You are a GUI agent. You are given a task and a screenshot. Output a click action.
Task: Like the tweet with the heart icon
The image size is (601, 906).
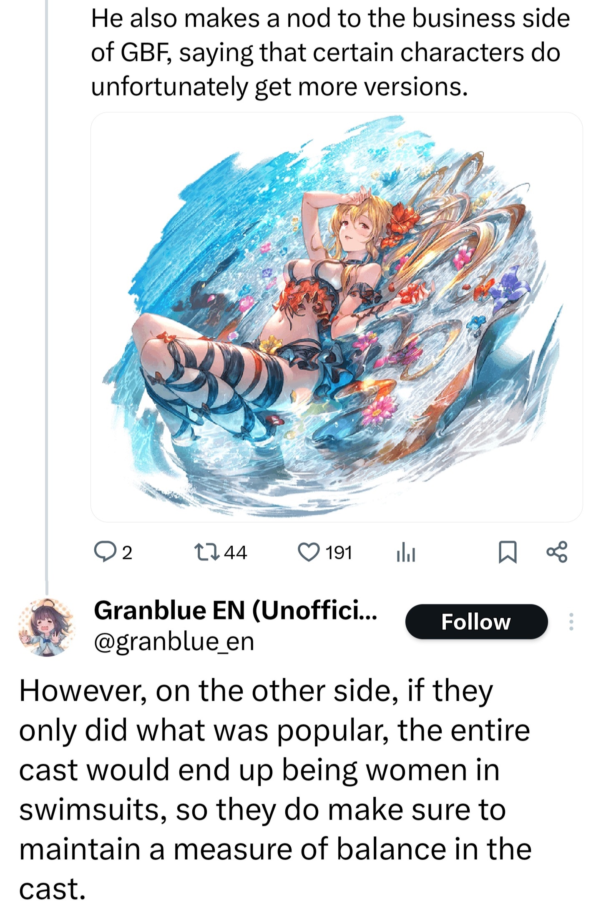[x=309, y=552]
